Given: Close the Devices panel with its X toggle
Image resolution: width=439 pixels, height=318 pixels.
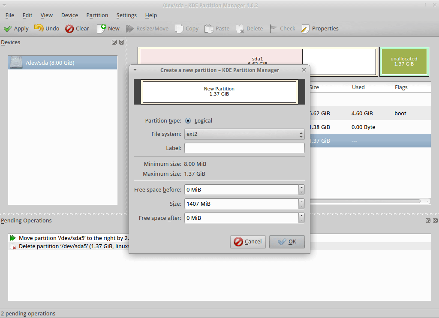Looking at the screenshot, I should tap(121, 42).
